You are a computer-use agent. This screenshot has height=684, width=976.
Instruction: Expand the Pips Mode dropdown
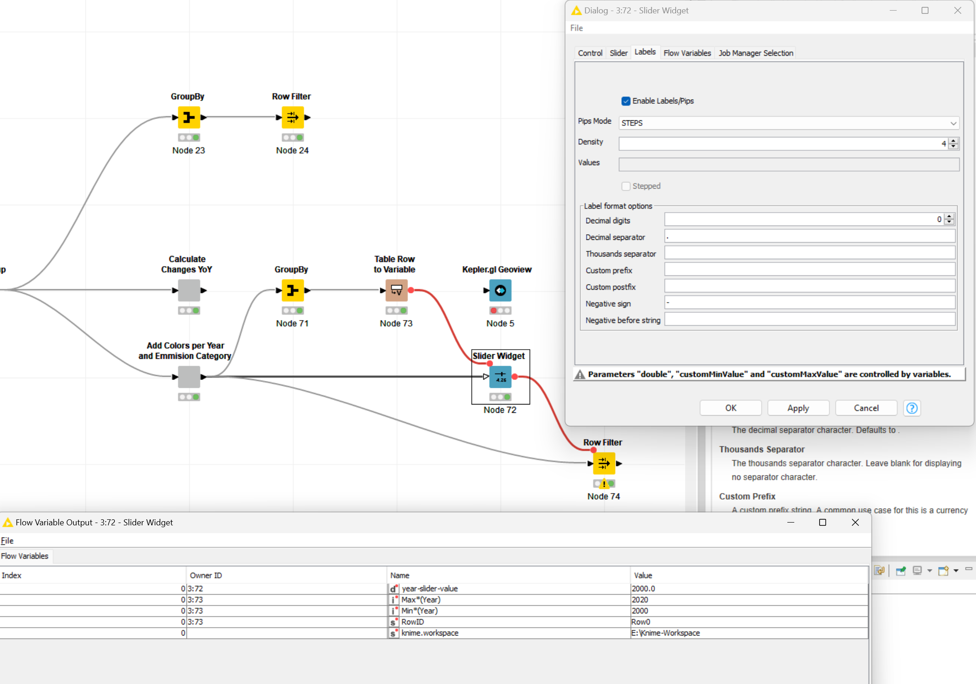(x=789, y=123)
